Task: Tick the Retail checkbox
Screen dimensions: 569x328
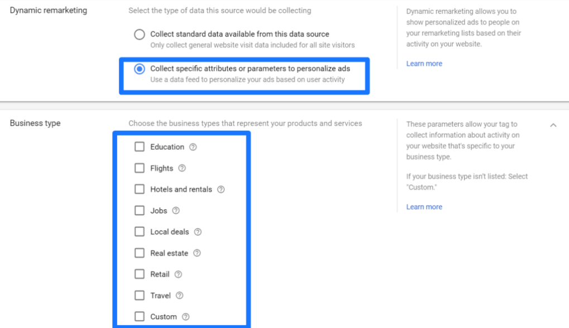Action: 140,274
